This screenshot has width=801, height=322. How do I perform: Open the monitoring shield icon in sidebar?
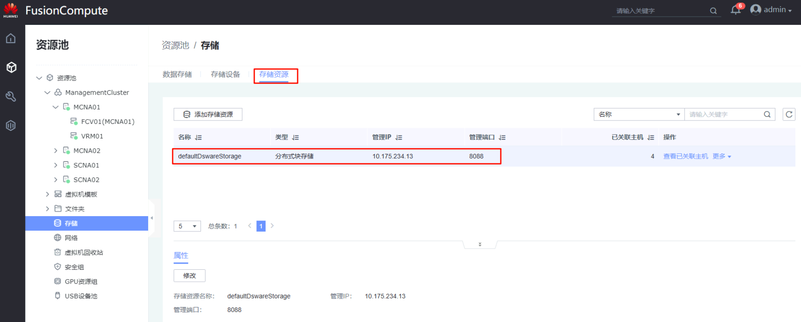(11, 126)
